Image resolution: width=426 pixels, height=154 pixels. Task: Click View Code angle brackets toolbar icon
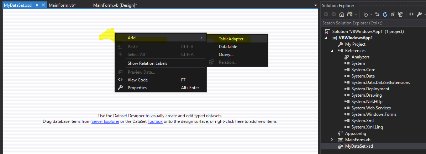coord(411,14)
